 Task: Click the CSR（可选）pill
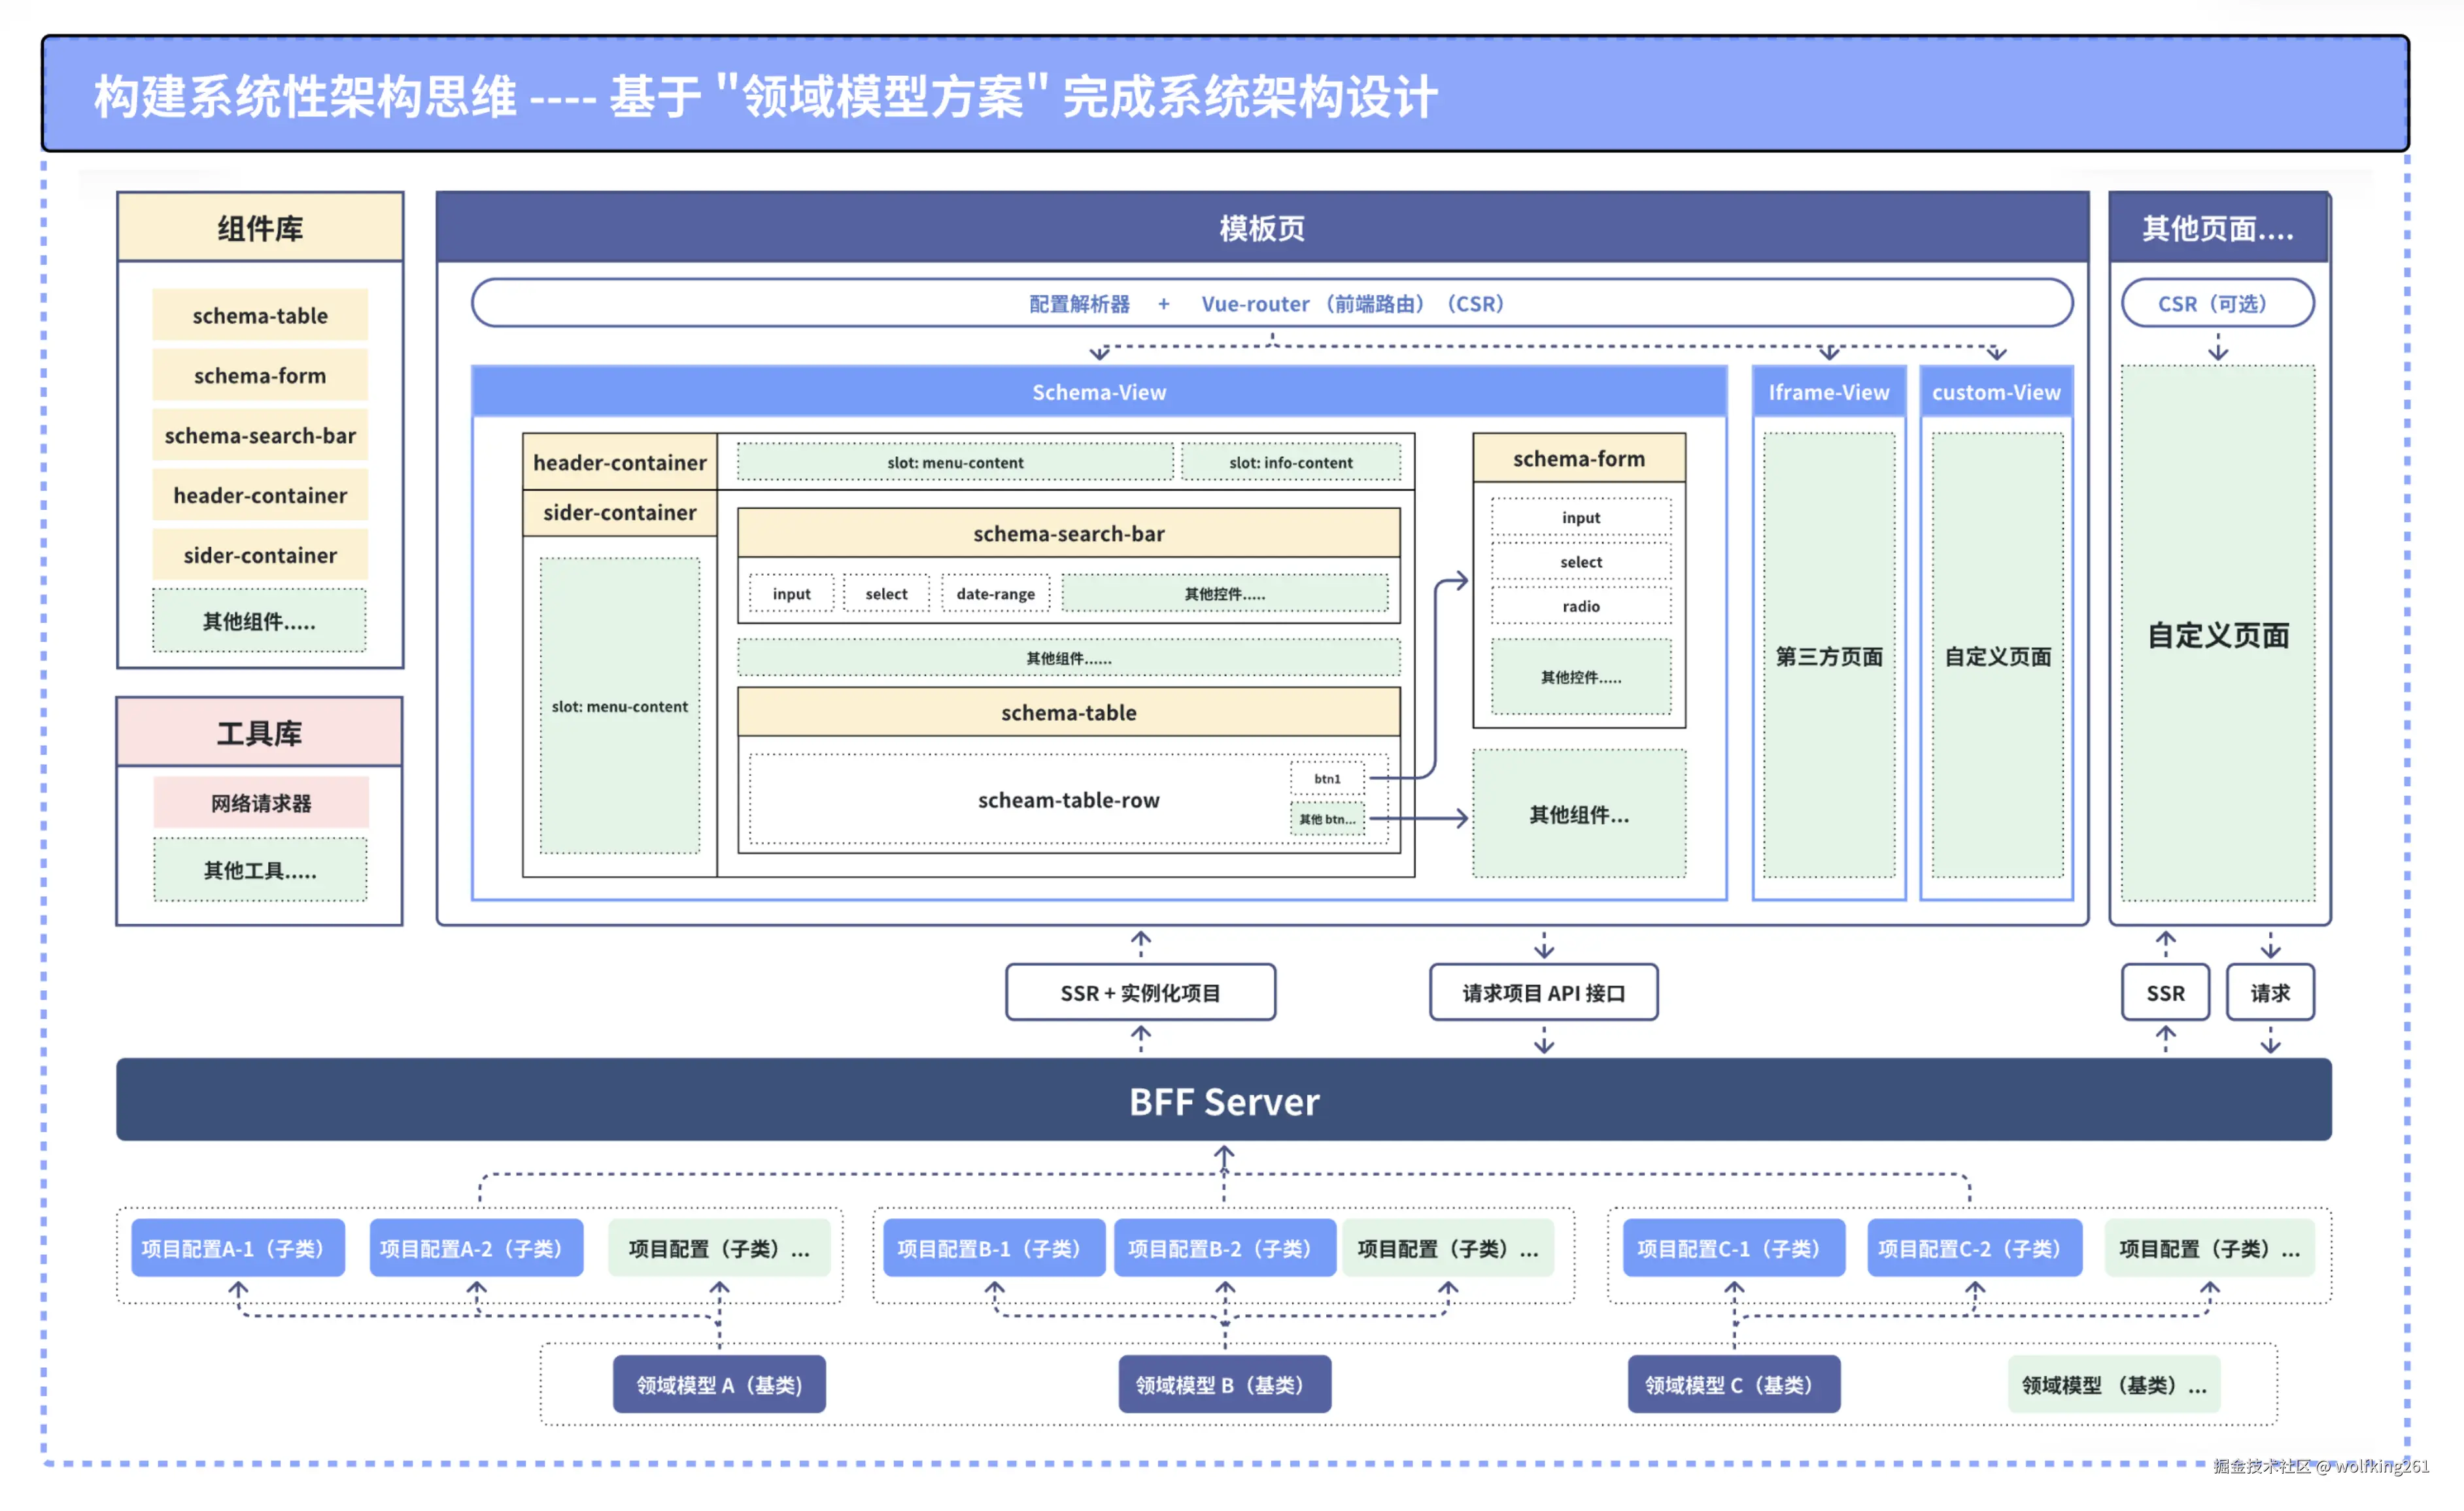pyautogui.click(x=2217, y=303)
